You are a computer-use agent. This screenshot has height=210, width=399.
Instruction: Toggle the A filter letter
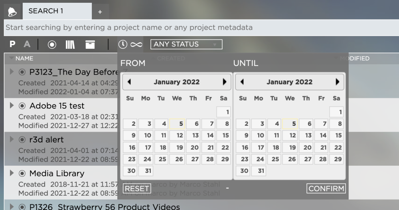point(27,44)
